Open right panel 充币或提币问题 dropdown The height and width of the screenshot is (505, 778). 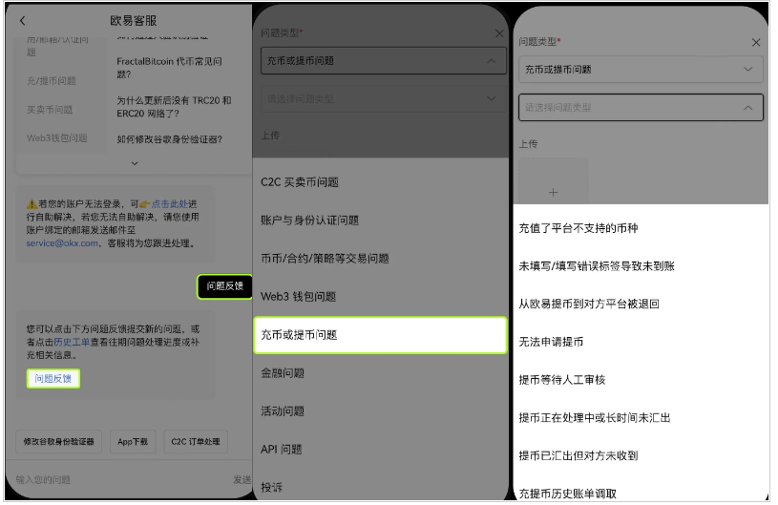coord(641,70)
